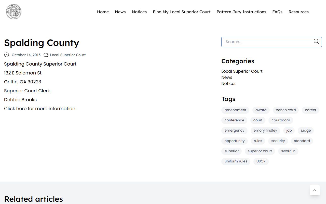Select the superior tag

pos(232,151)
